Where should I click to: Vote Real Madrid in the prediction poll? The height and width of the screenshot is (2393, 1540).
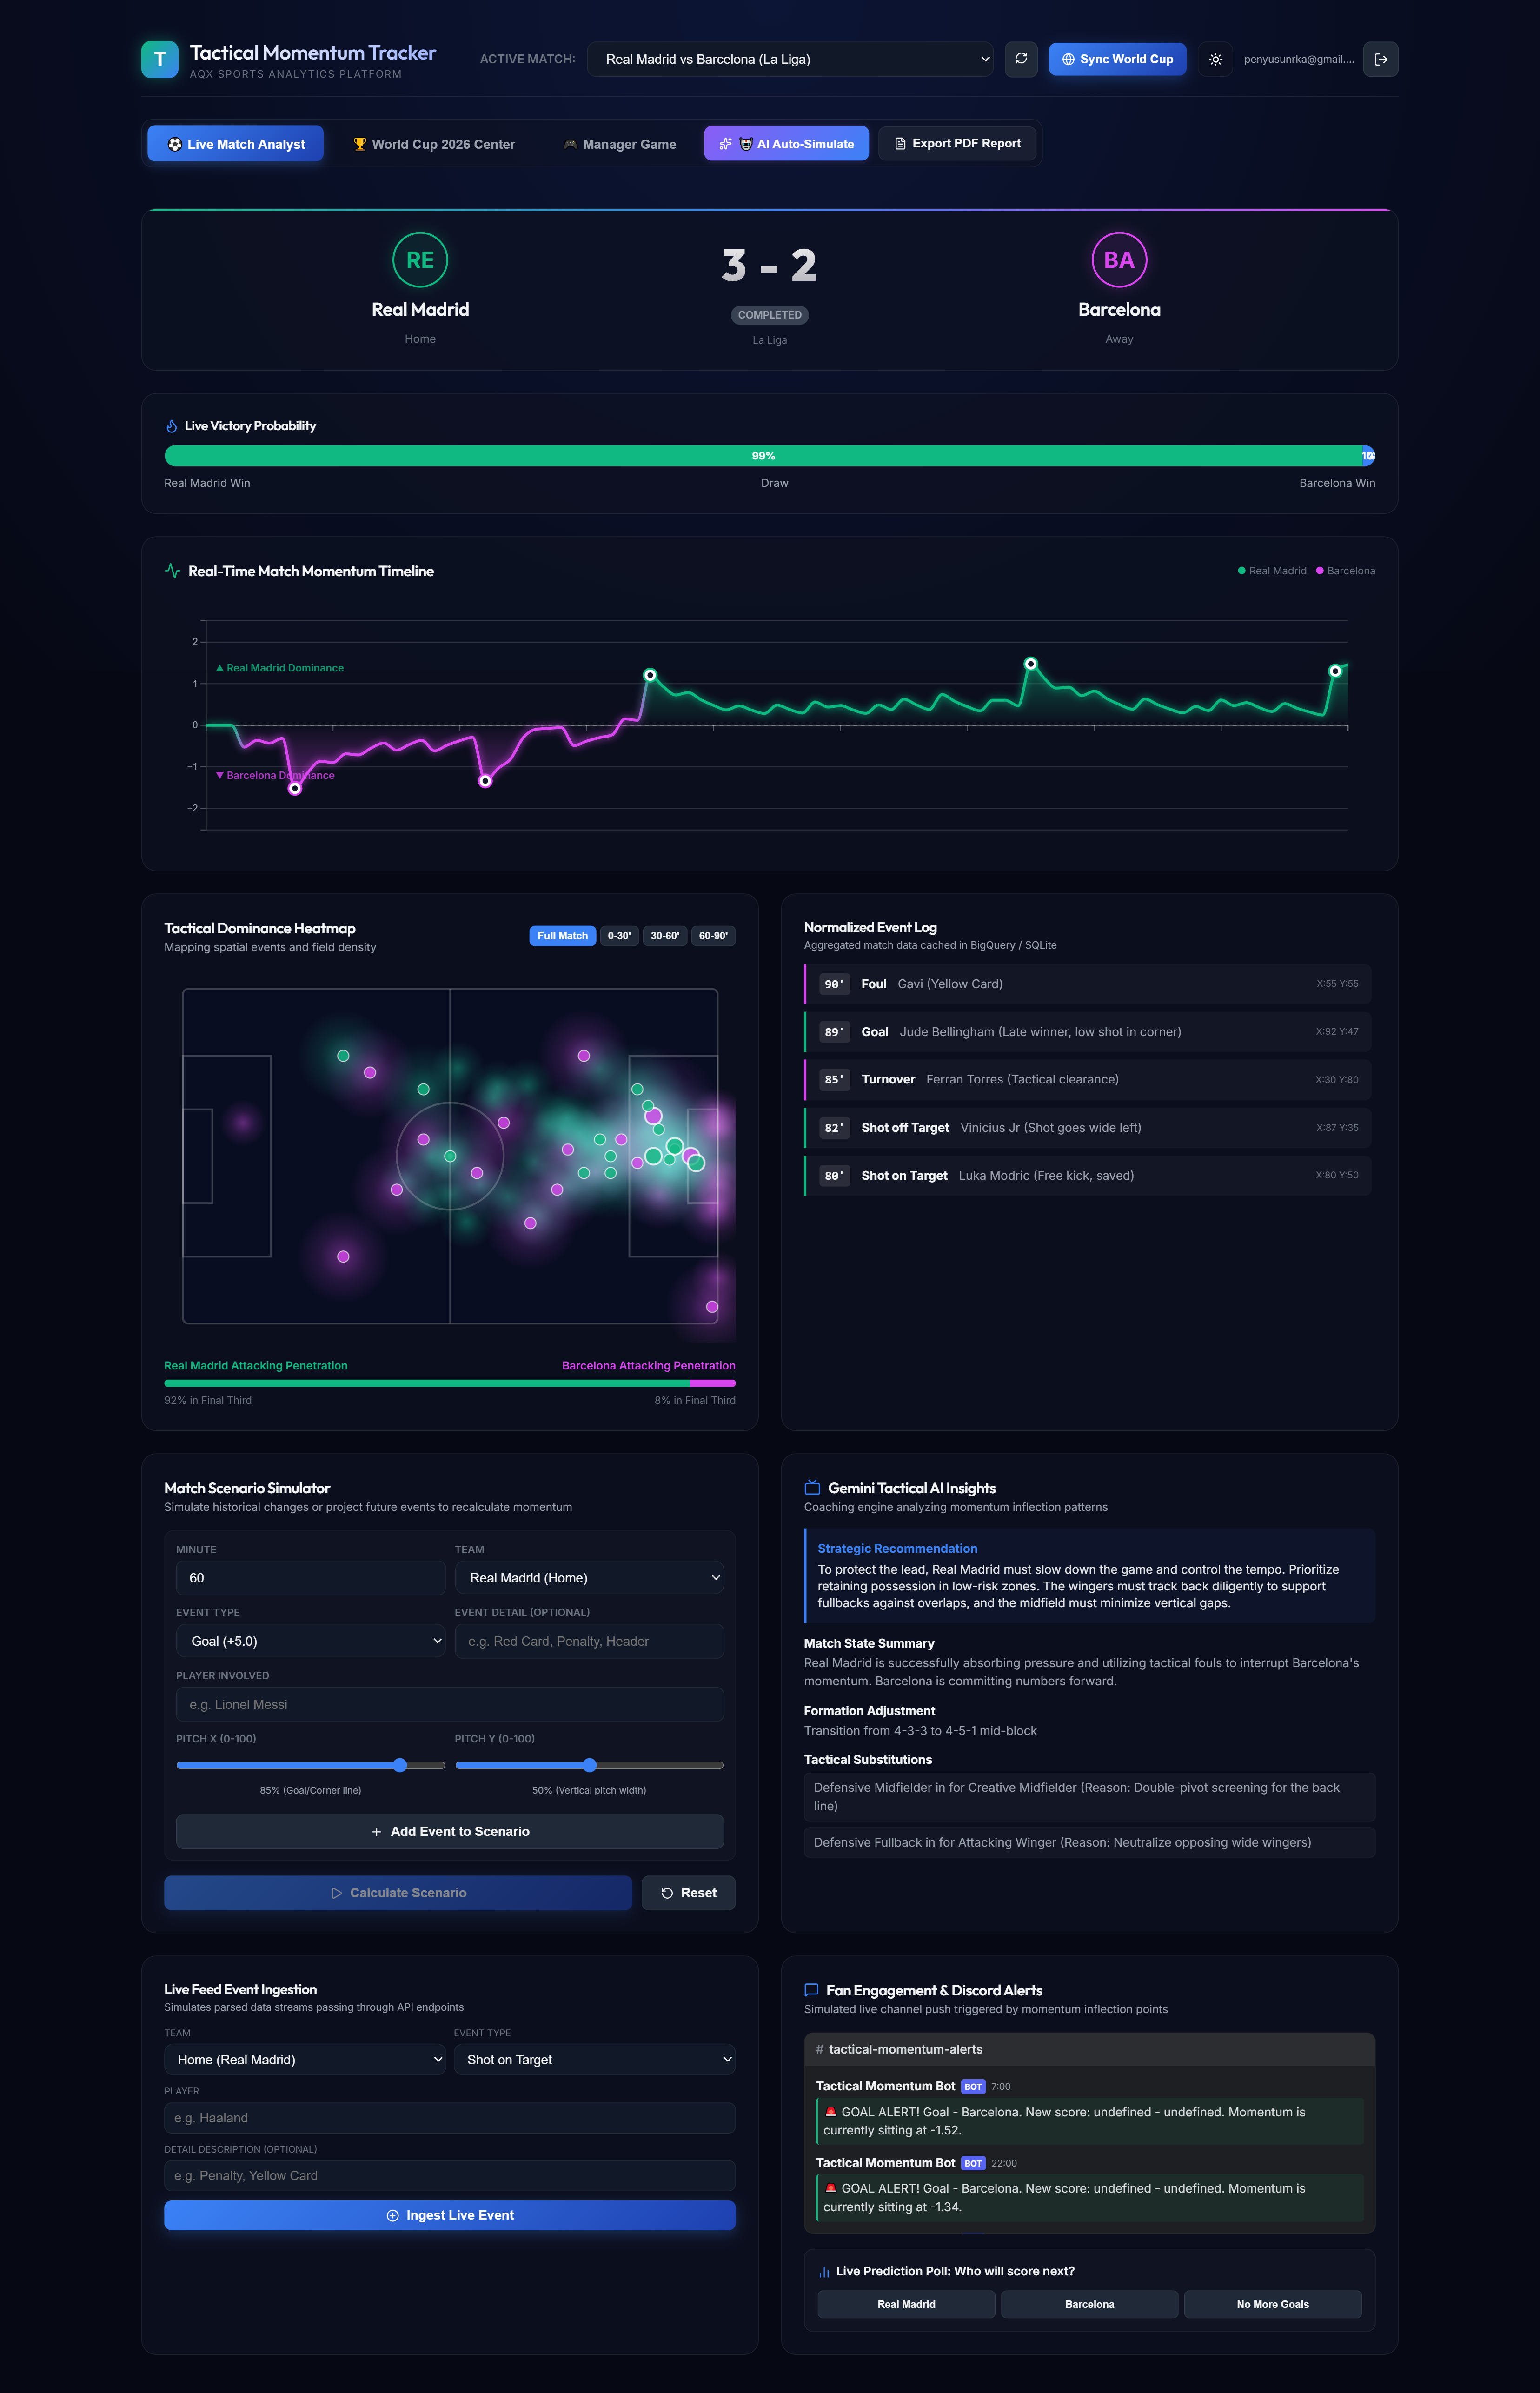pyautogui.click(x=906, y=2304)
